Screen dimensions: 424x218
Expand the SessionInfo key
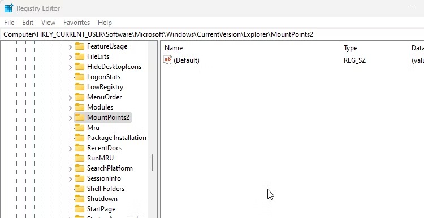pyautogui.click(x=70, y=179)
